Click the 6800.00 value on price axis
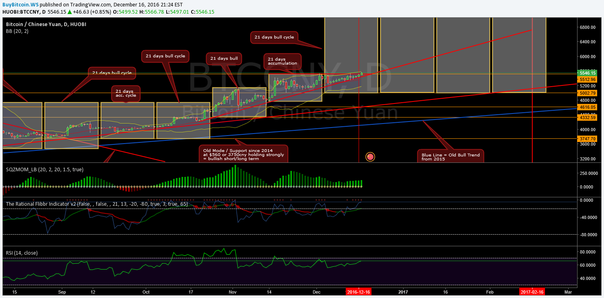Screen dimensions: 604x298 tap(587, 27)
